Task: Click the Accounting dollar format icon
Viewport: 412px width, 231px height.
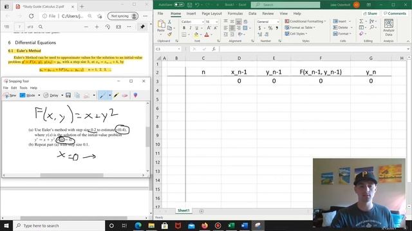Action: pyautogui.click(x=259, y=28)
